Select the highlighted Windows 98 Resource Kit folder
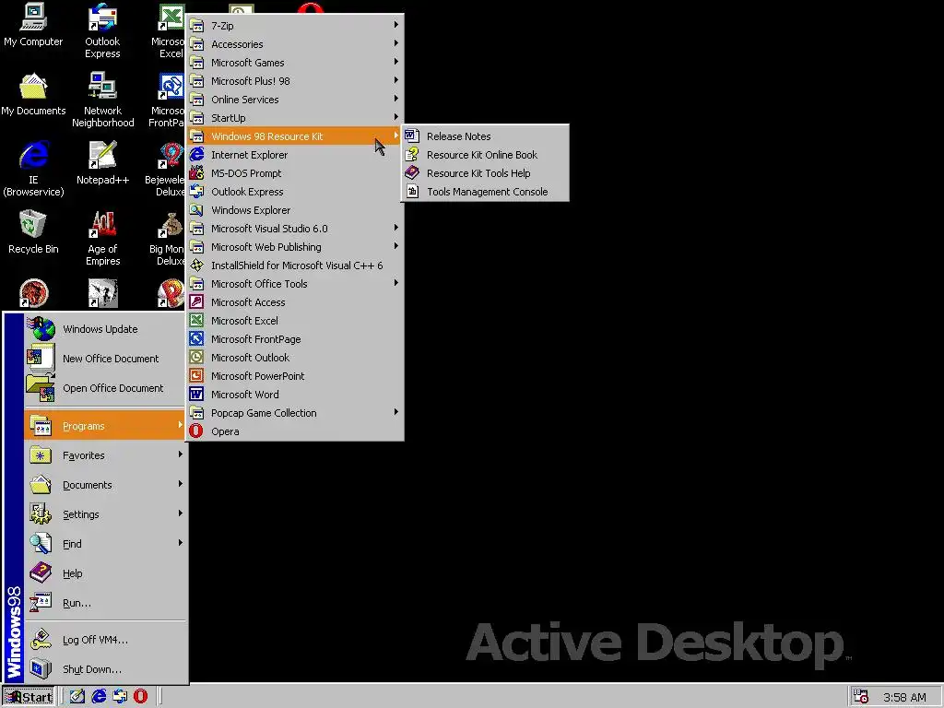944x708 pixels. (x=294, y=136)
